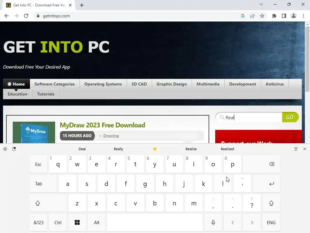Tap the Alt key
The width and height of the screenshot is (310, 233).
[97, 222]
